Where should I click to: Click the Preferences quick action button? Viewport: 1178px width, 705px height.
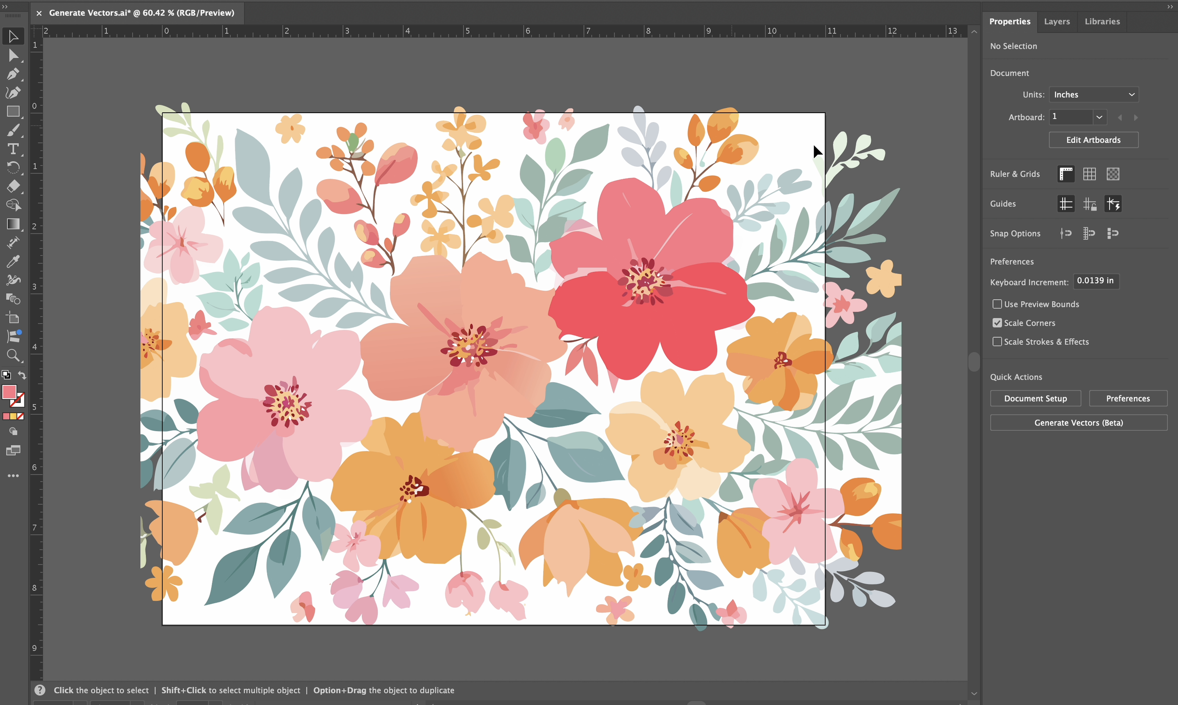coord(1128,398)
